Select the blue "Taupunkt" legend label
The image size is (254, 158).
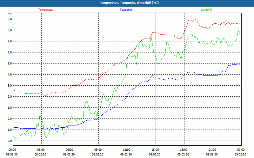(126, 10)
